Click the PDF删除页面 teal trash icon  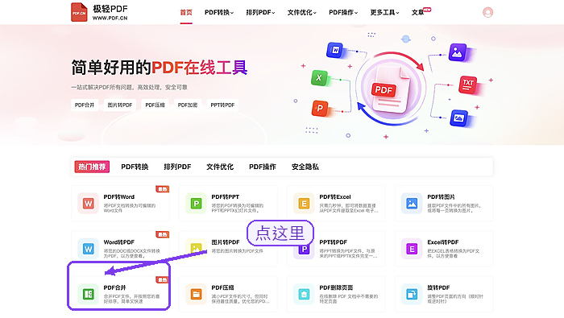pos(304,294)
